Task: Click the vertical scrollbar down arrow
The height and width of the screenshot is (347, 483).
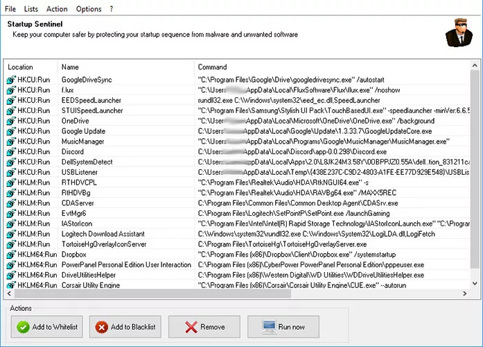Action: coord(475,283)
